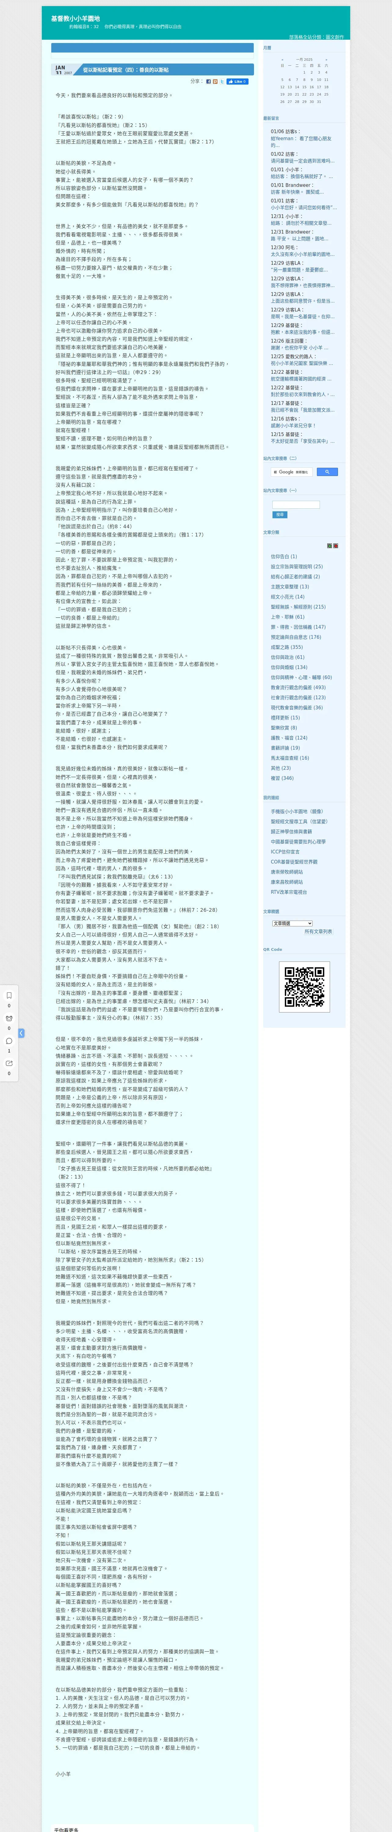
Task: Open link 唐崇榮牧師網站
Action: (287, 872)
